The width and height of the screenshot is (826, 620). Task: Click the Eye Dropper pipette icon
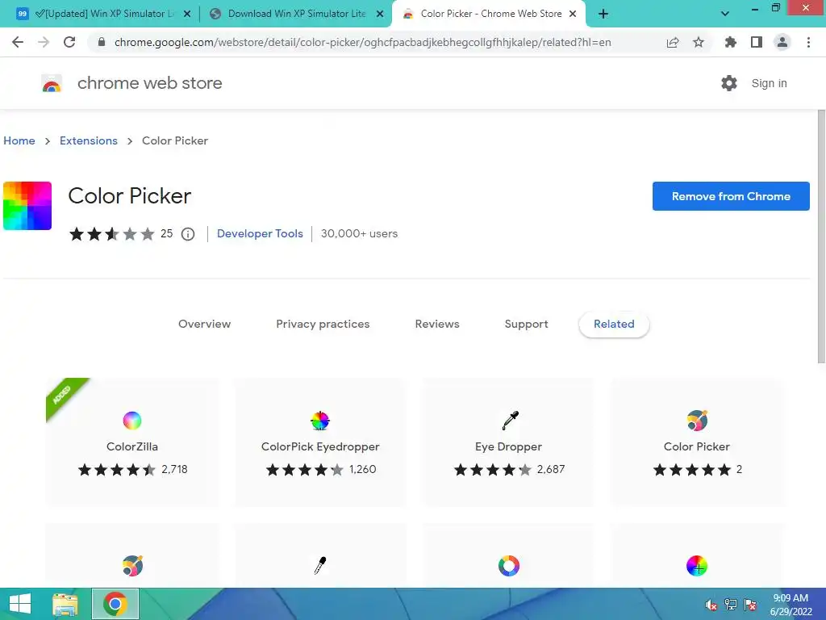click(x=510, y=421)
